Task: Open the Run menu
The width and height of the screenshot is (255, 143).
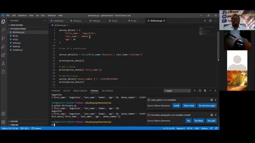Action: coord(43,15)
